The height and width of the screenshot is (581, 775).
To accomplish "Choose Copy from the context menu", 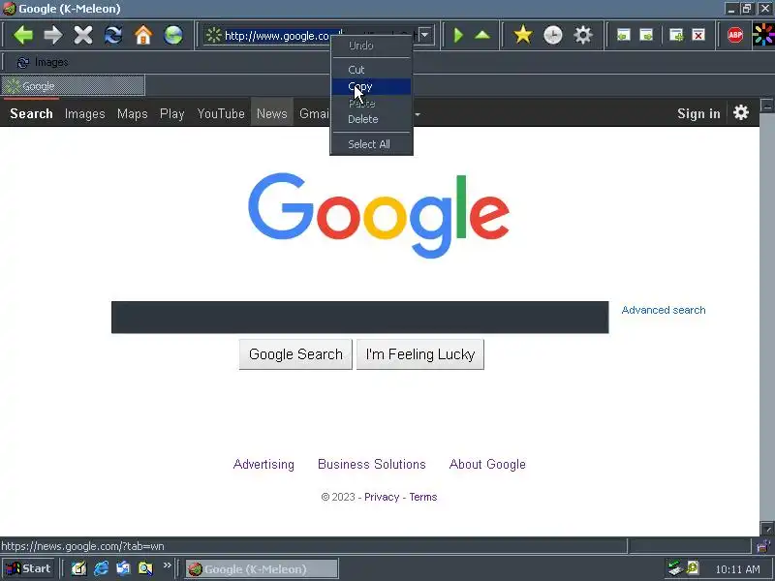I will 371,86.
